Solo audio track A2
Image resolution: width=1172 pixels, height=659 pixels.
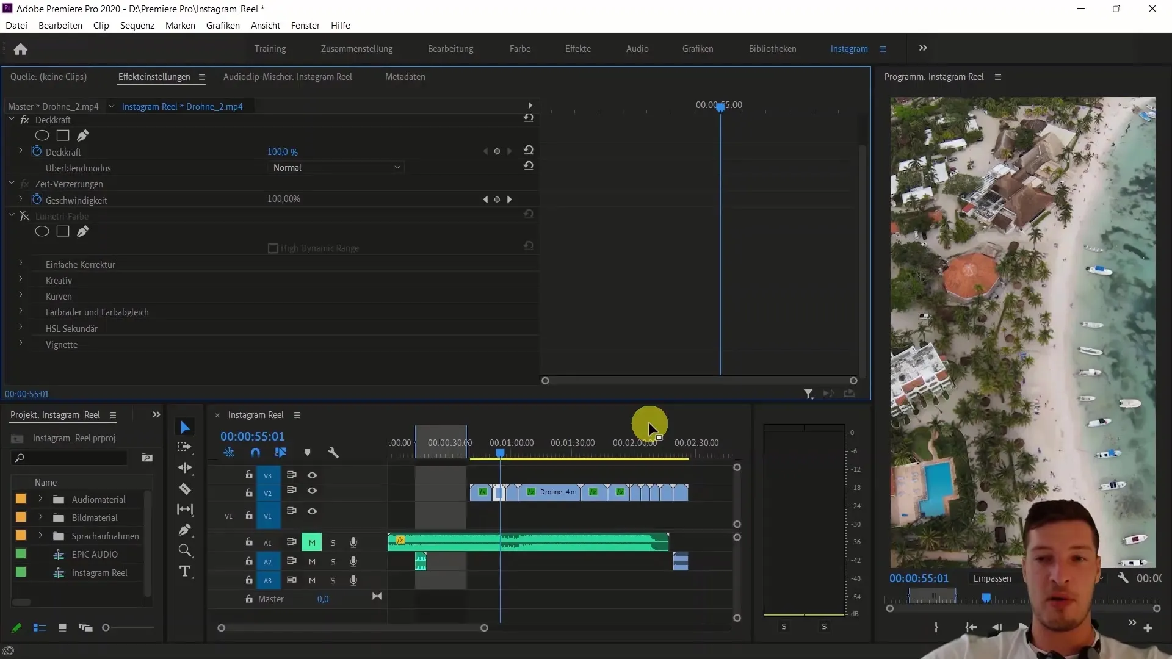333,562
